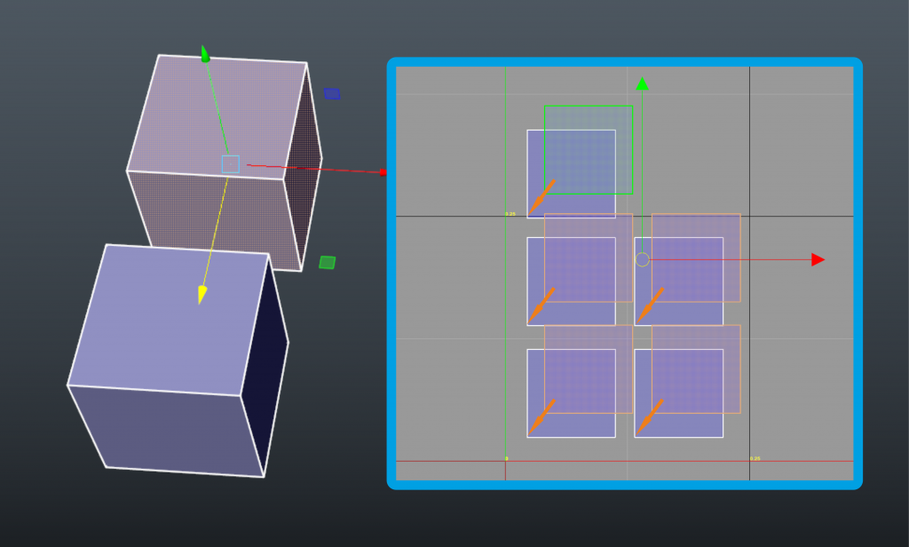Image resolution: width=909 pixels, height=547 pixels.
Task: Click the orange arrow on the middle-right UV island
Action: click(649, 305)
